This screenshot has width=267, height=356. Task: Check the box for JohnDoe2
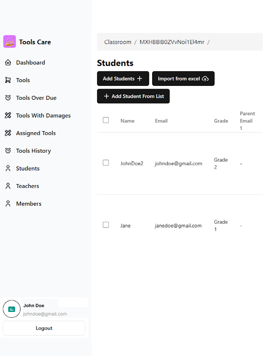[106, 163]
